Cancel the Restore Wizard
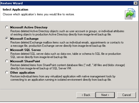This screenshot has width=139, height=103. point(126,95)
